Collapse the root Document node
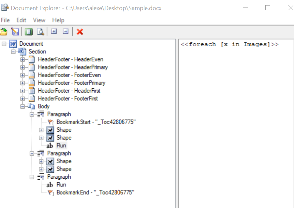The width and height of the screenshot is (294, 208). tap(4, 44)
